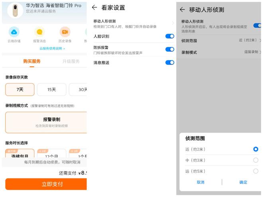Open 移动人形侦测 settings row in 看家设置

click(133, 23)
